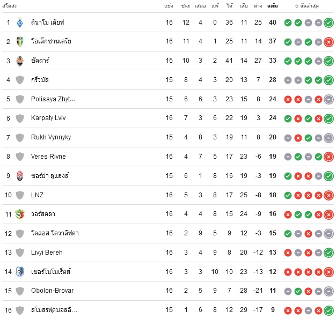Viewport: 336px width, 319px height.
Task: Click Rukh Vynnyky's circled latest draw icon
Action: click(x=328, y=138)
